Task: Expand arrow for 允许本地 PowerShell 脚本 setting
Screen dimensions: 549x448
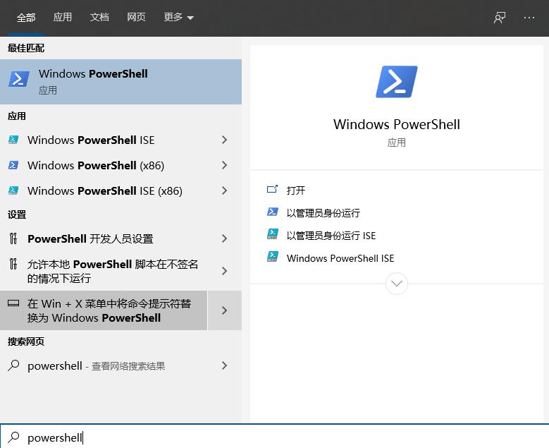Action: [x=224, y=271]
